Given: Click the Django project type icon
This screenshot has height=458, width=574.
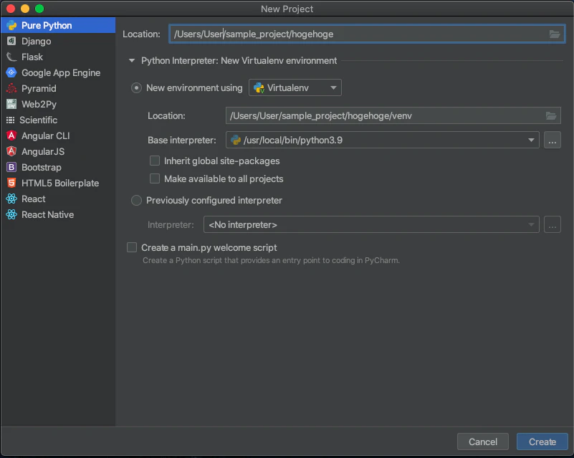Looking at the screenshot, I should point(11,41).
